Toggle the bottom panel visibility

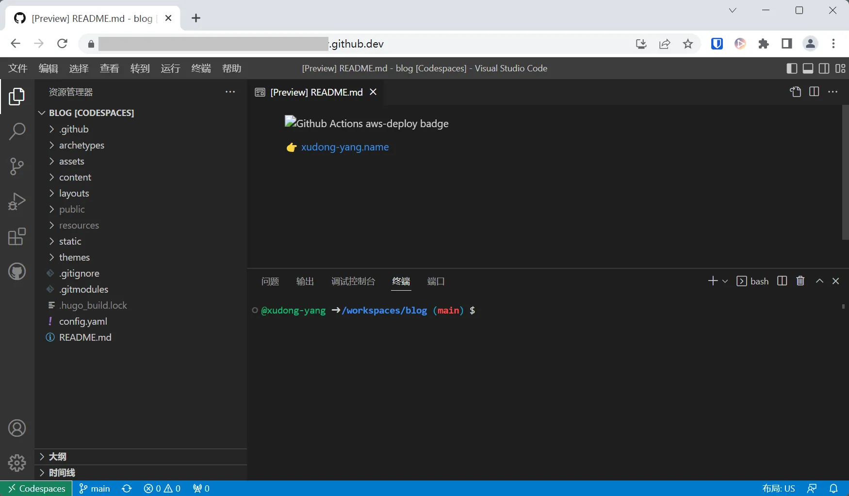[808, 68]
